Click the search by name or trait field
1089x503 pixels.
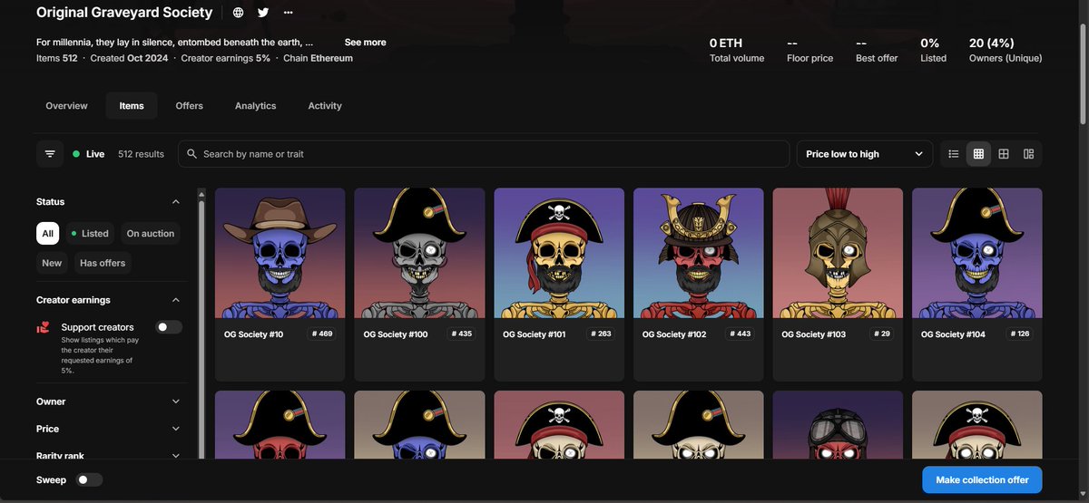(x=484, y=154)
